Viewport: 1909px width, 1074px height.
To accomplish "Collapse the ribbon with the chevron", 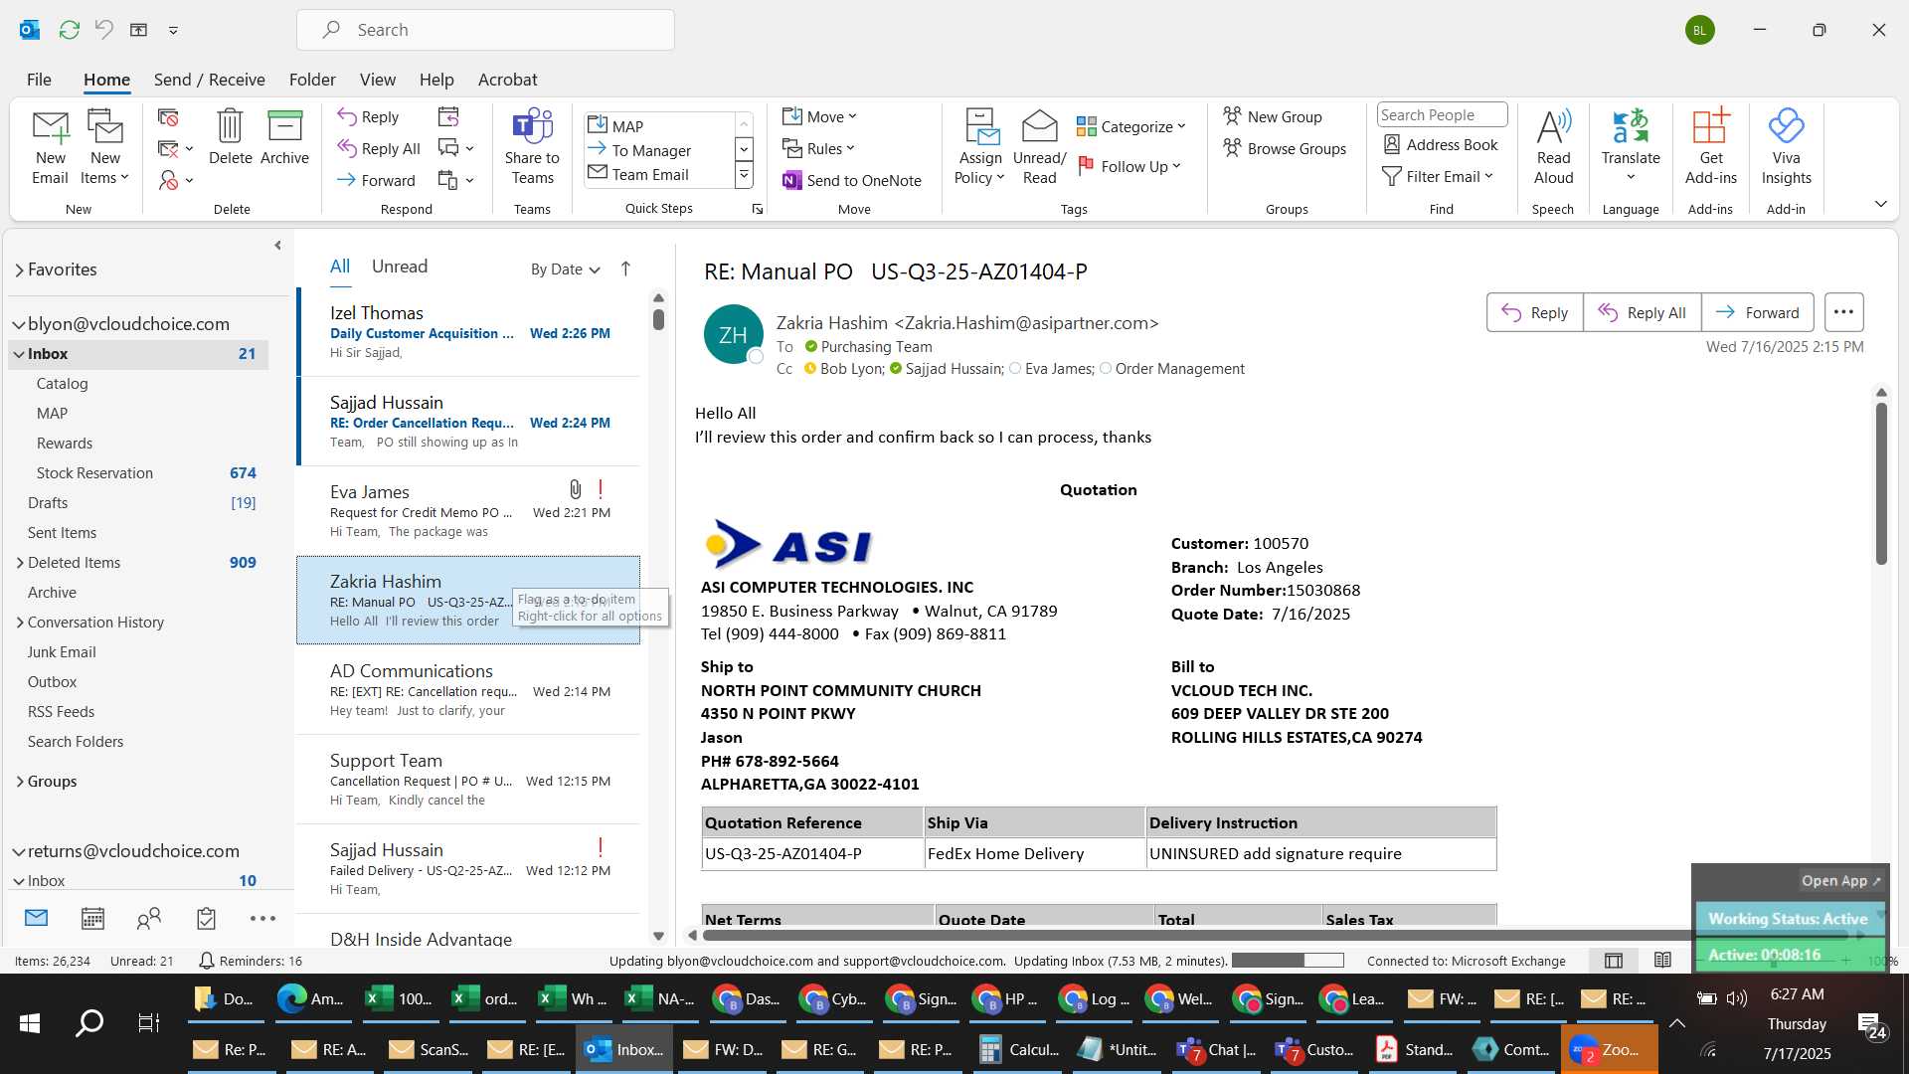I will tap(1880, 204).
